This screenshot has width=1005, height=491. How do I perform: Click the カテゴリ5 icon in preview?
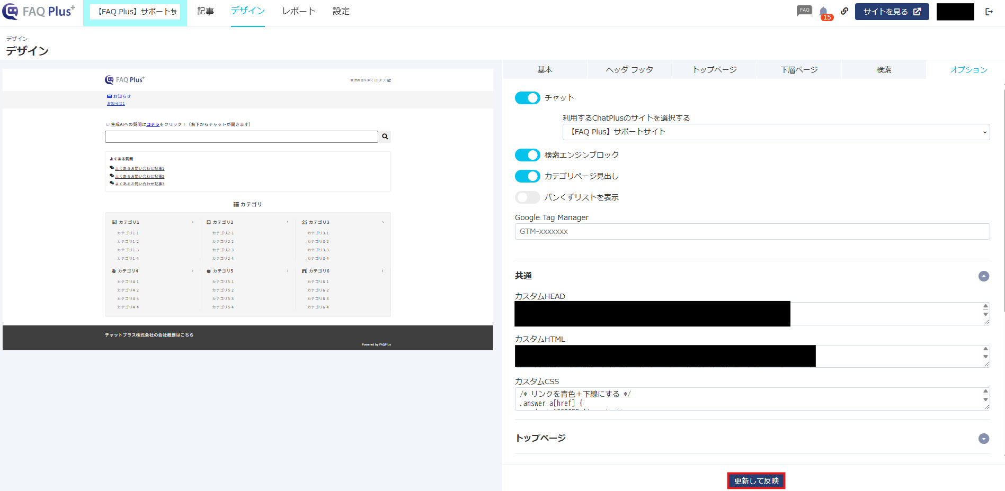click(209, 271)
